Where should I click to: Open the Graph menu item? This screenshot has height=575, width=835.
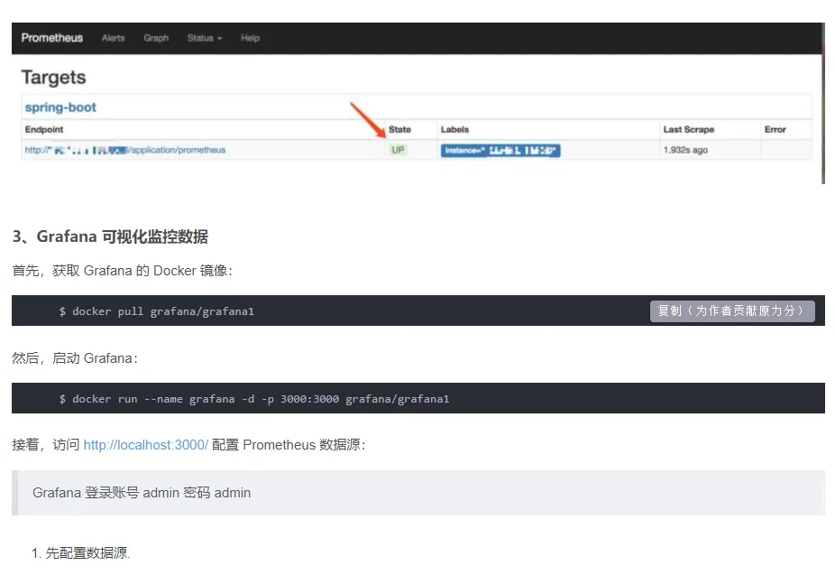156,38
